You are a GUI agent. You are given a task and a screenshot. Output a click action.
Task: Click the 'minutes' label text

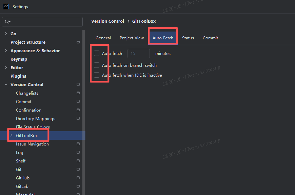coord(163,54)
